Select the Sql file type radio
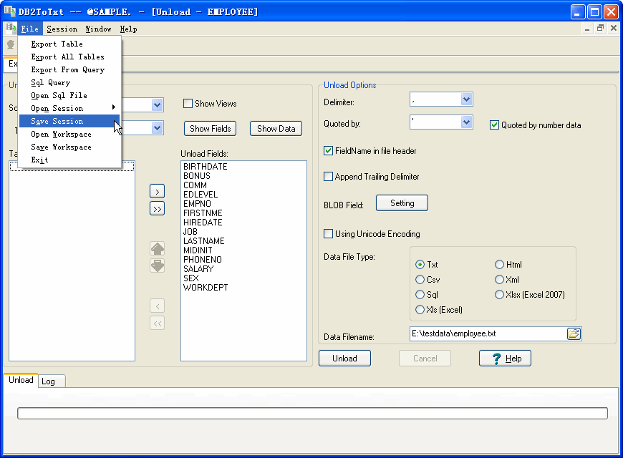 pos(420,295)
